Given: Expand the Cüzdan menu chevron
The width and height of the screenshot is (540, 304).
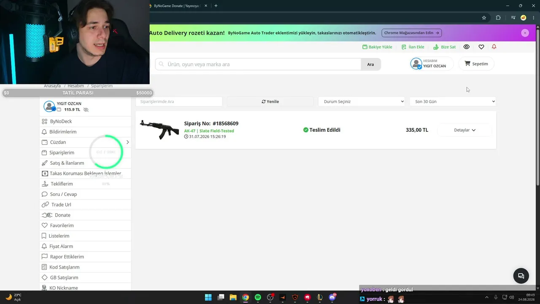Looking at the screenshot, I should point(127,142).
